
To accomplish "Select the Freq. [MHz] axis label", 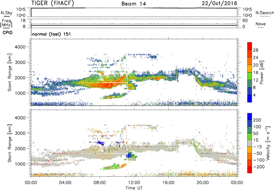I will (x=7, y=23).
